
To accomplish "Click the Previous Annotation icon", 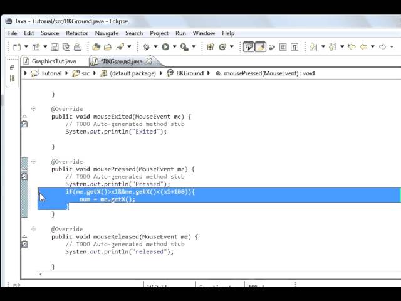I will click(x=333, y=47).
